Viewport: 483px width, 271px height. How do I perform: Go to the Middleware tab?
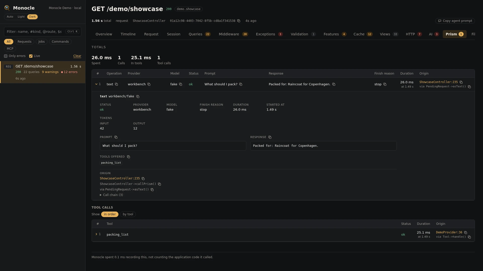pyautogui.click(x=233, y=34)
